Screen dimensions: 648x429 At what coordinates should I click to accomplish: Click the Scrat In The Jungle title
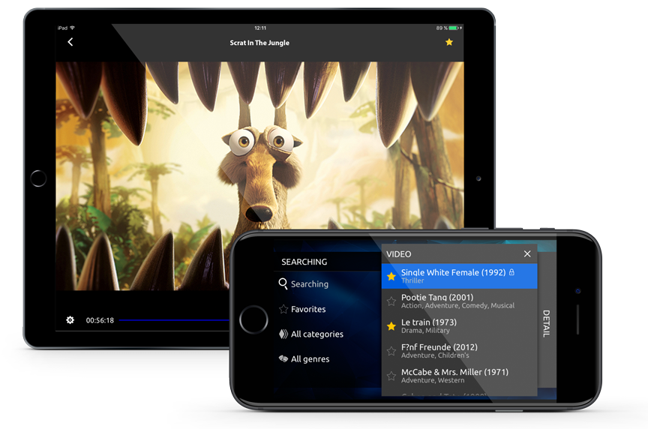coord(259,43)
